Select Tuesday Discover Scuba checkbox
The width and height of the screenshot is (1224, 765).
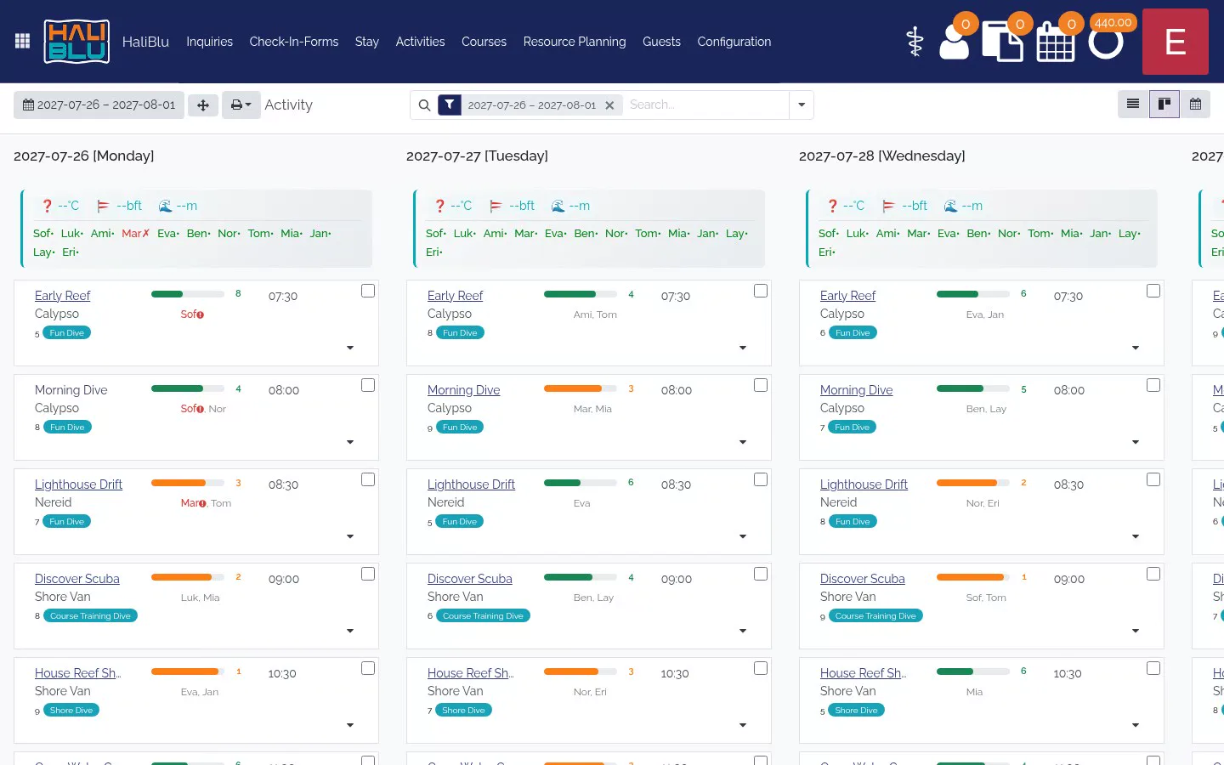click(x=761, y=574)
